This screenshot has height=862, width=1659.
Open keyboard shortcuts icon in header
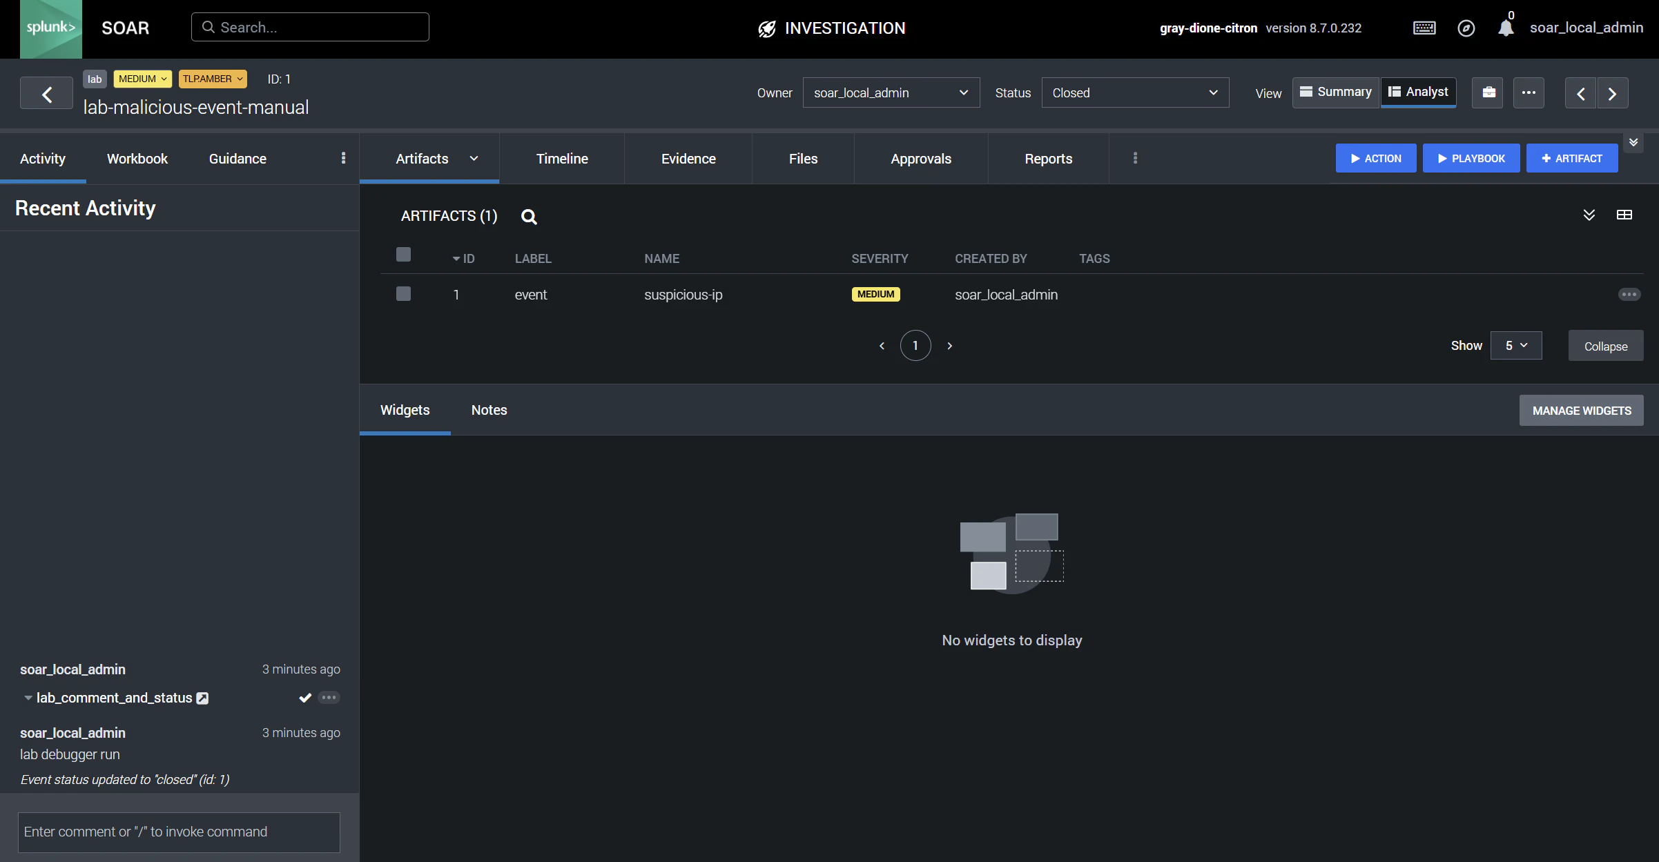tap(1424, 28)
